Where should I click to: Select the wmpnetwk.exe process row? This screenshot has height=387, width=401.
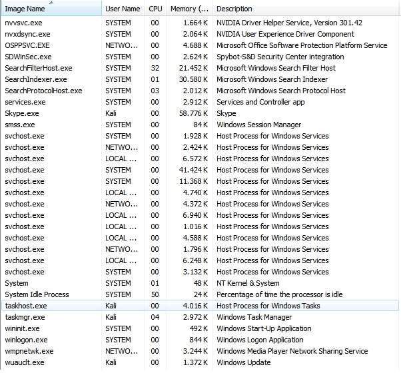(x=29, y=351)
